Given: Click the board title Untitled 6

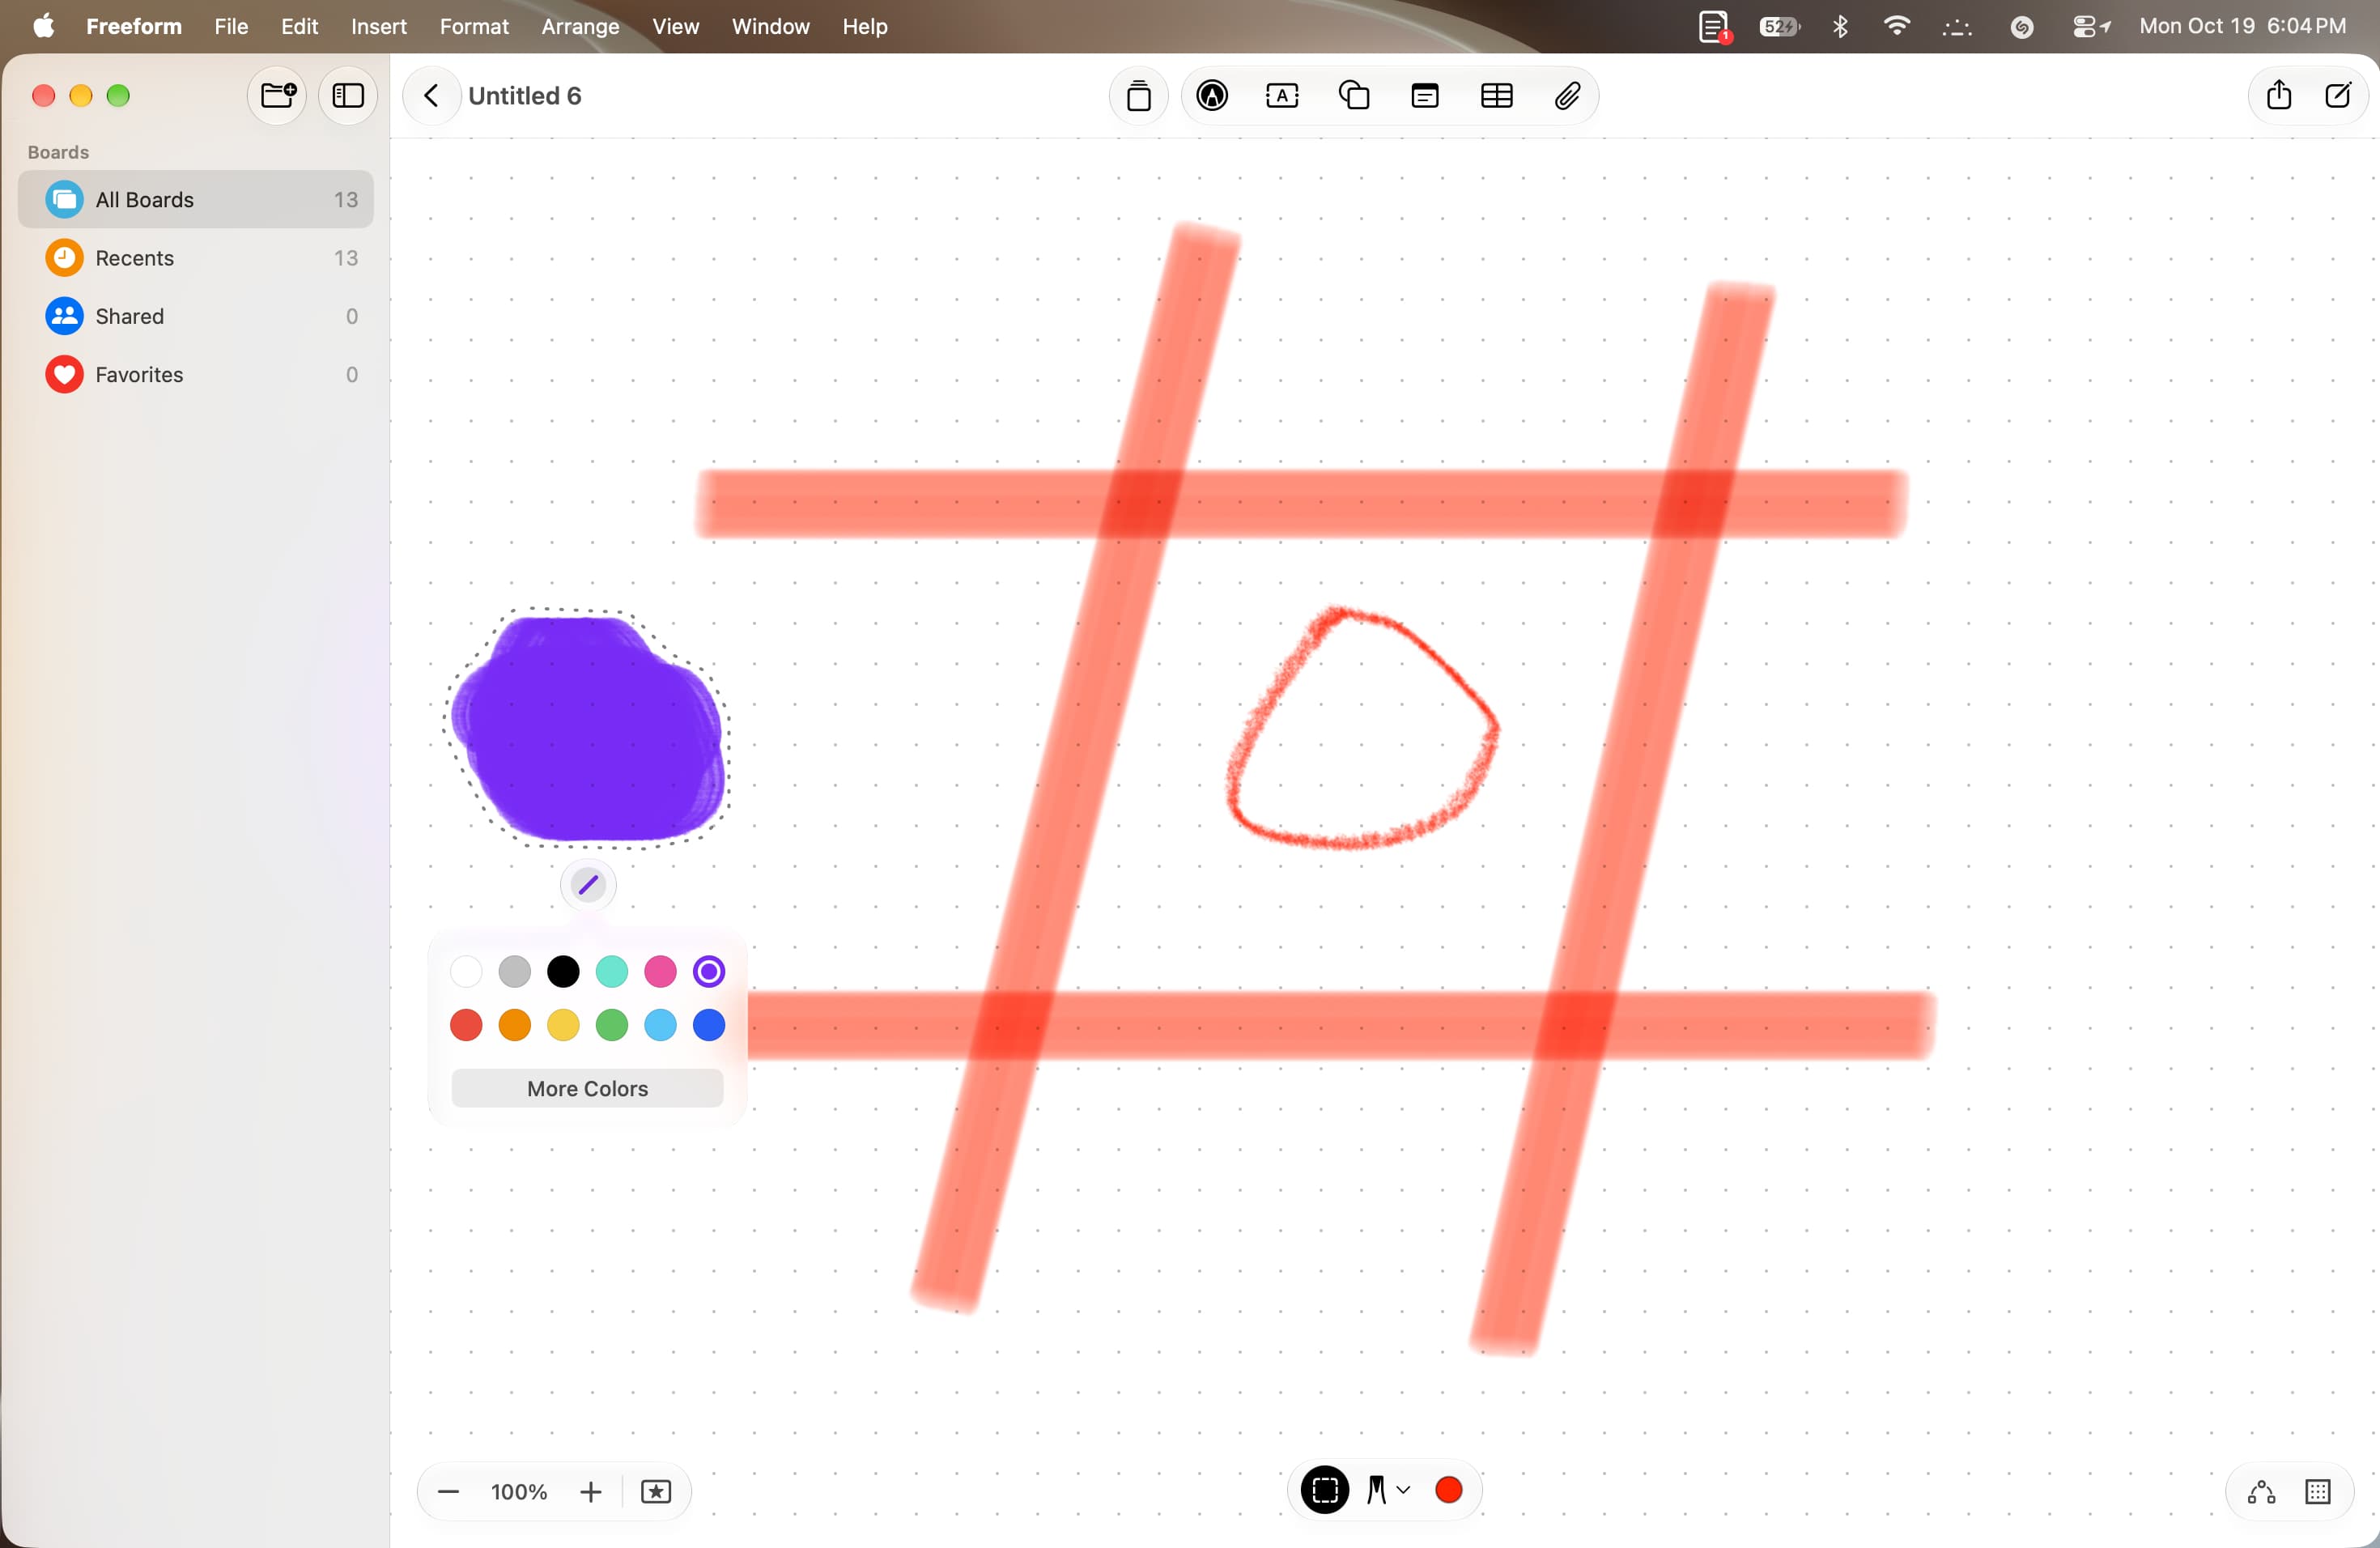Looking at the screenshot, I should pos(525,96).
